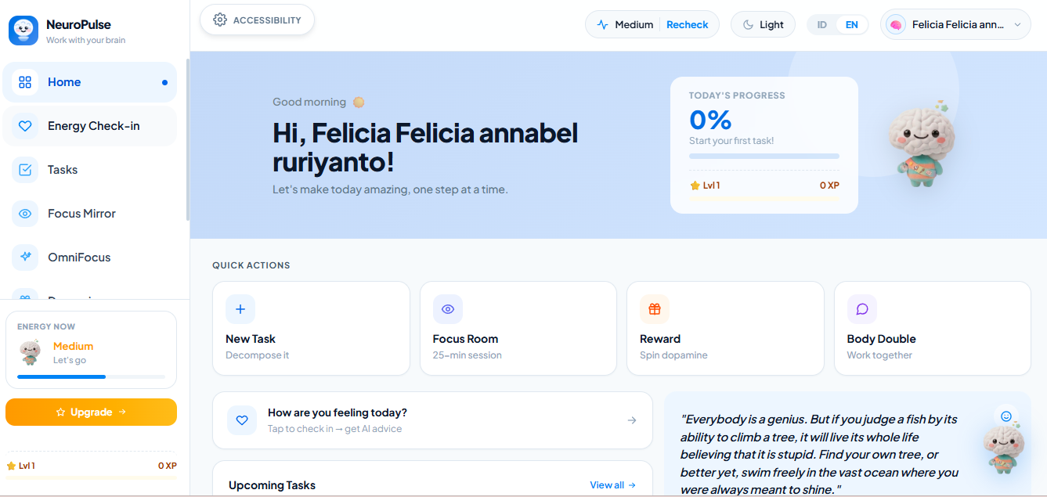
Task: Click the plus icon on New Task card
Action: [x=240, y=309]
